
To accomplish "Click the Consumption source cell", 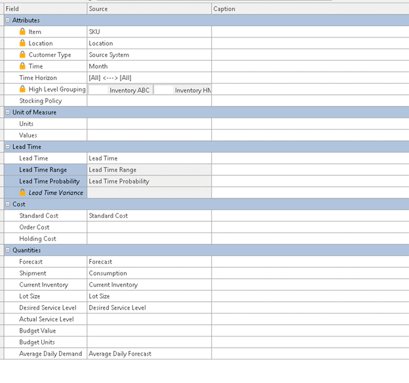I will coord(149,273).
